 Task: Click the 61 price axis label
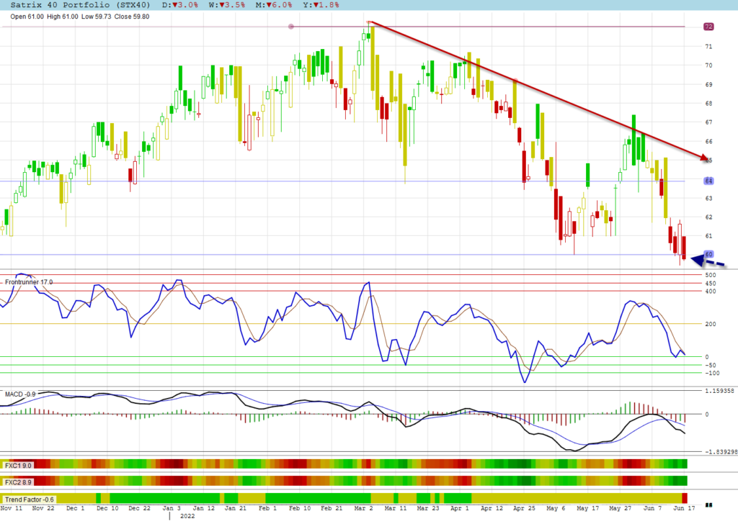point(708,236)
